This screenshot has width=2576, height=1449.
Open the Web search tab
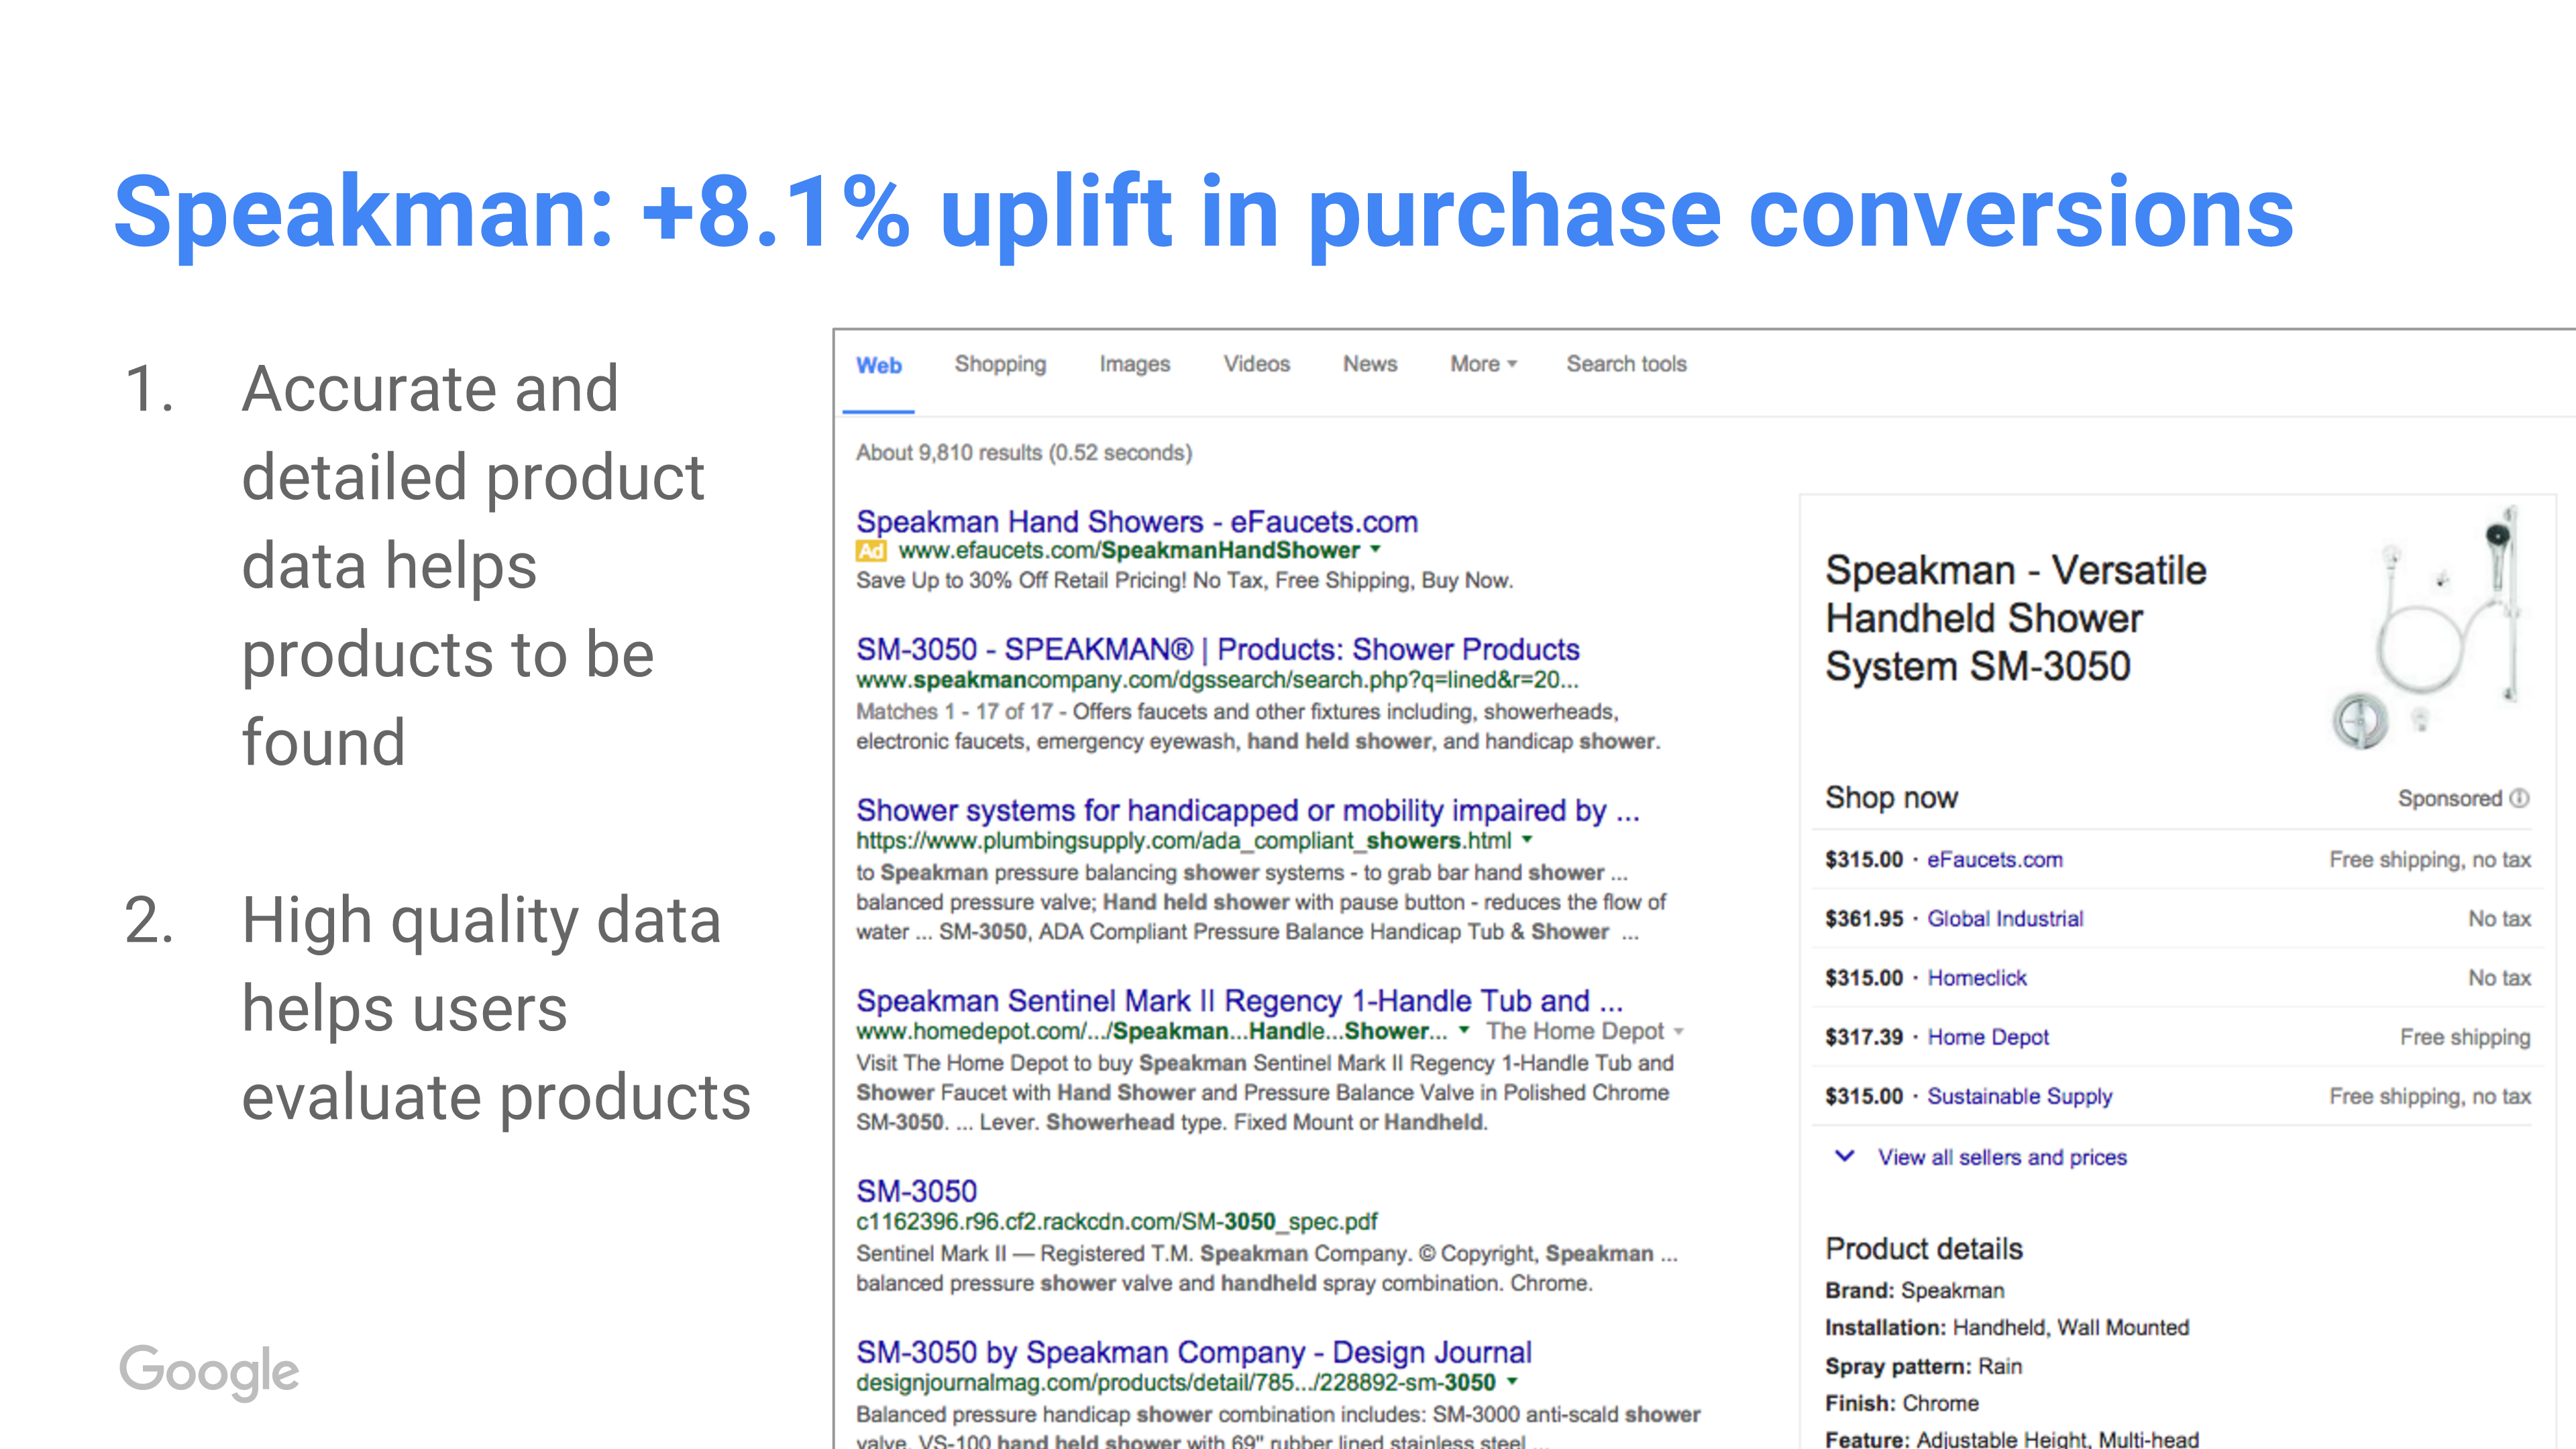click(x=878, y=365)
